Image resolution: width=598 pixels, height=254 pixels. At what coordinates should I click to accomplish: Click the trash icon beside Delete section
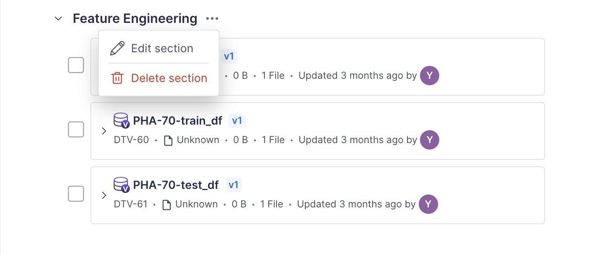(x=117, y=78)
